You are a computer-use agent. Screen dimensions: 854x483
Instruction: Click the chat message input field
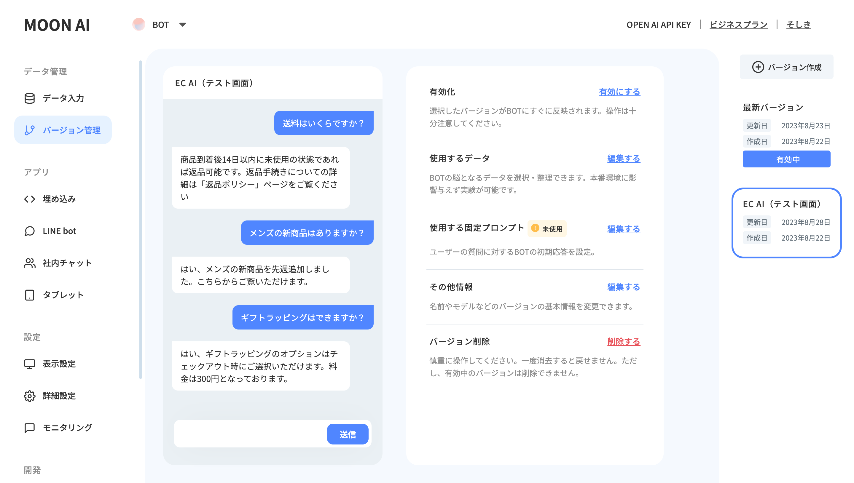click(x=250, y=434)
